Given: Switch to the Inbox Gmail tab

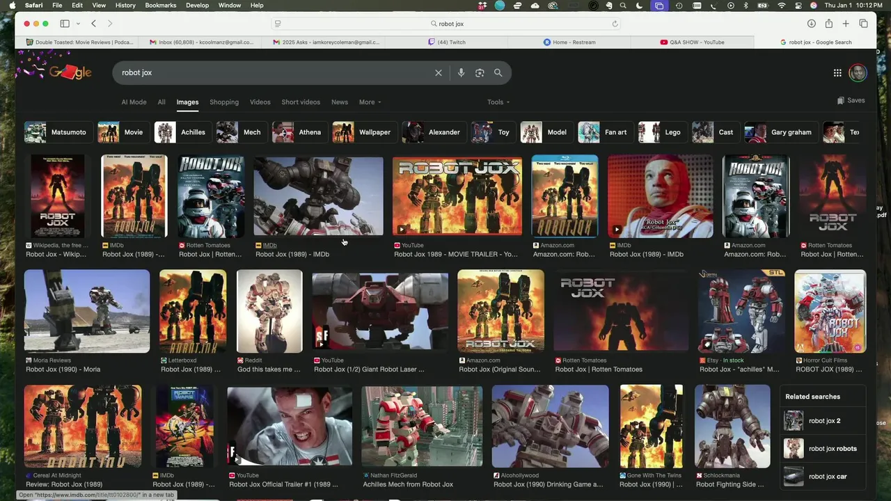Looking at the screenshot, I should click(x=201, y=42).
